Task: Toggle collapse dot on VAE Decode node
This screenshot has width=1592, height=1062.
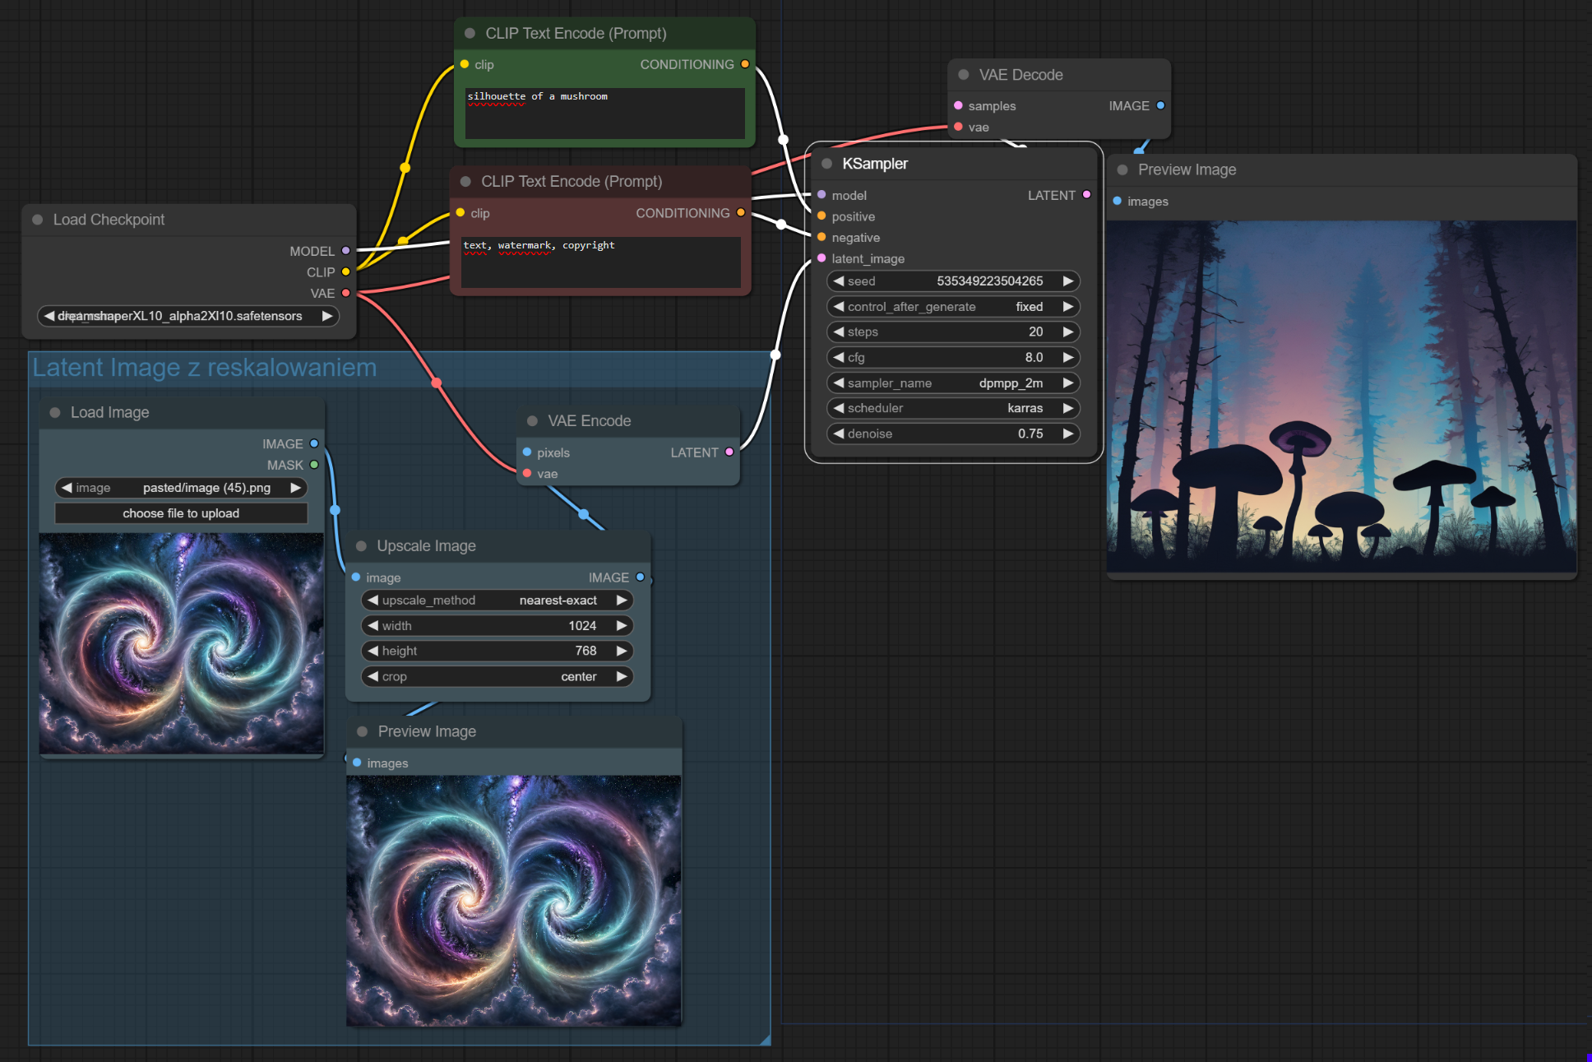Action: tap(963, 75)
